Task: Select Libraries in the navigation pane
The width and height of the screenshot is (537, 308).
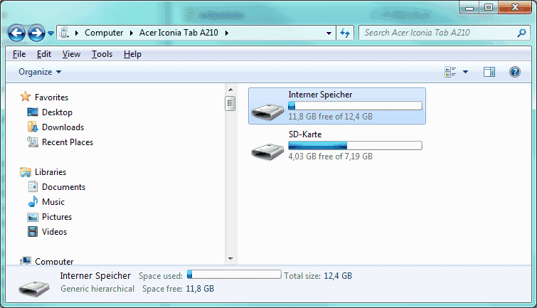Action: (x=50, y=172)
